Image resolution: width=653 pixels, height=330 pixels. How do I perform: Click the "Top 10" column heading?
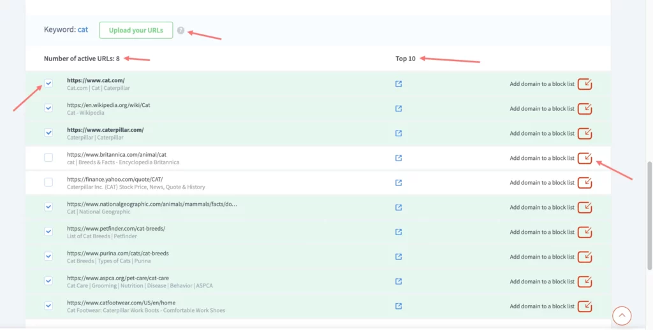tap(406, 59)
